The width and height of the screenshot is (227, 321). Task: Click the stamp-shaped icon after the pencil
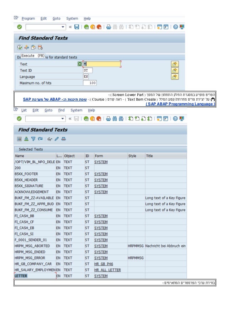tap(64, 139)
